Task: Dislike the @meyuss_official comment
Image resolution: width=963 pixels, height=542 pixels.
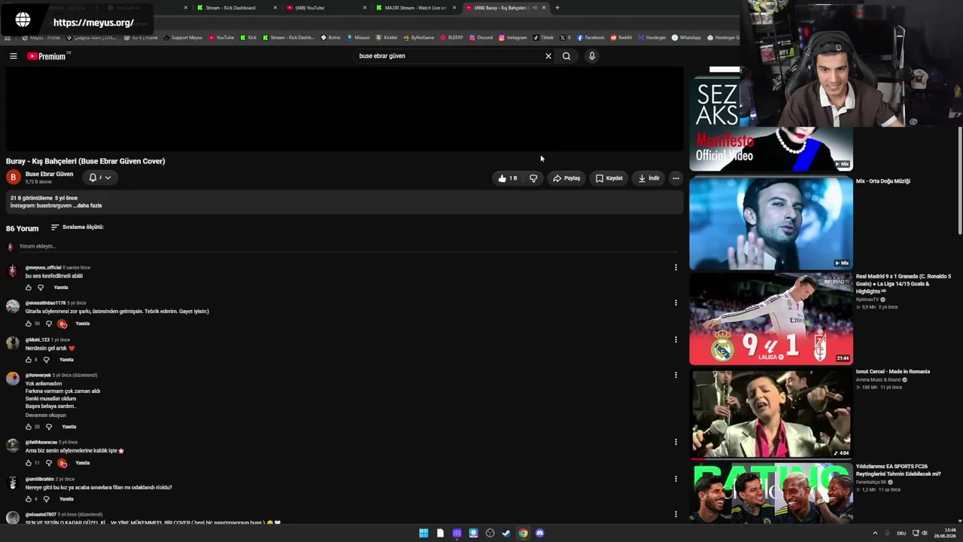Action: pos(41,288)
